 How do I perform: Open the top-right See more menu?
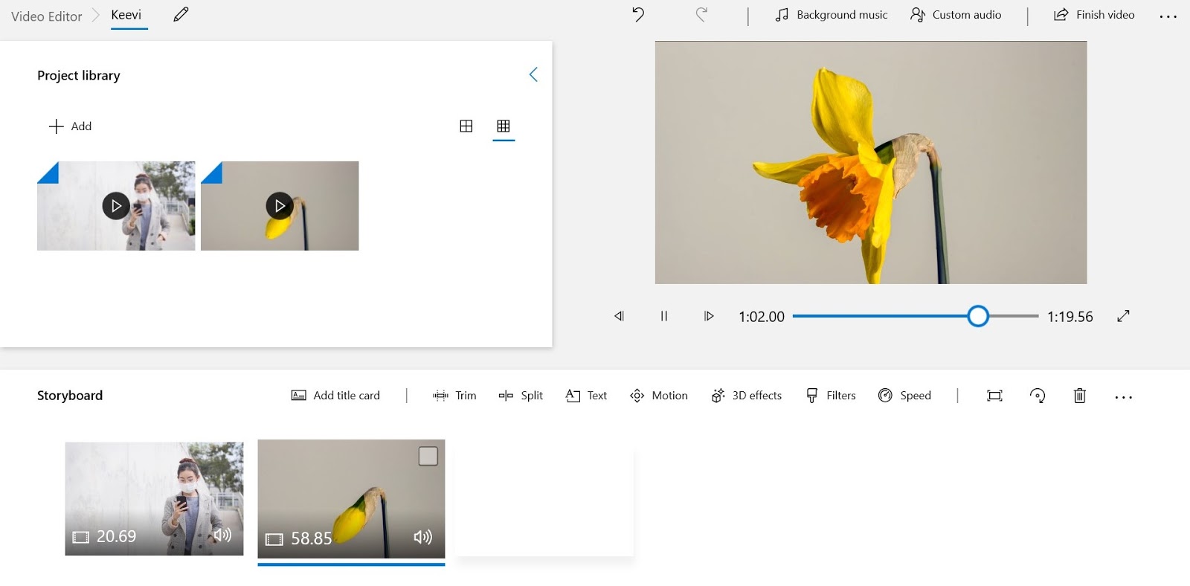(1168, 16)
